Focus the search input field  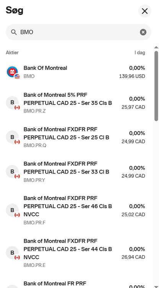[79, 32]
